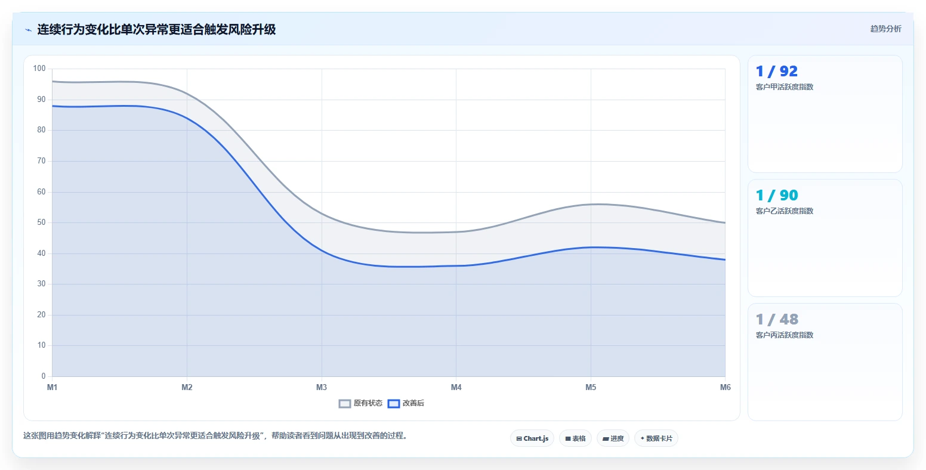The image size is (926, 470).
Task: Click the 1 / 92 value text
Action: coord(776,72)
